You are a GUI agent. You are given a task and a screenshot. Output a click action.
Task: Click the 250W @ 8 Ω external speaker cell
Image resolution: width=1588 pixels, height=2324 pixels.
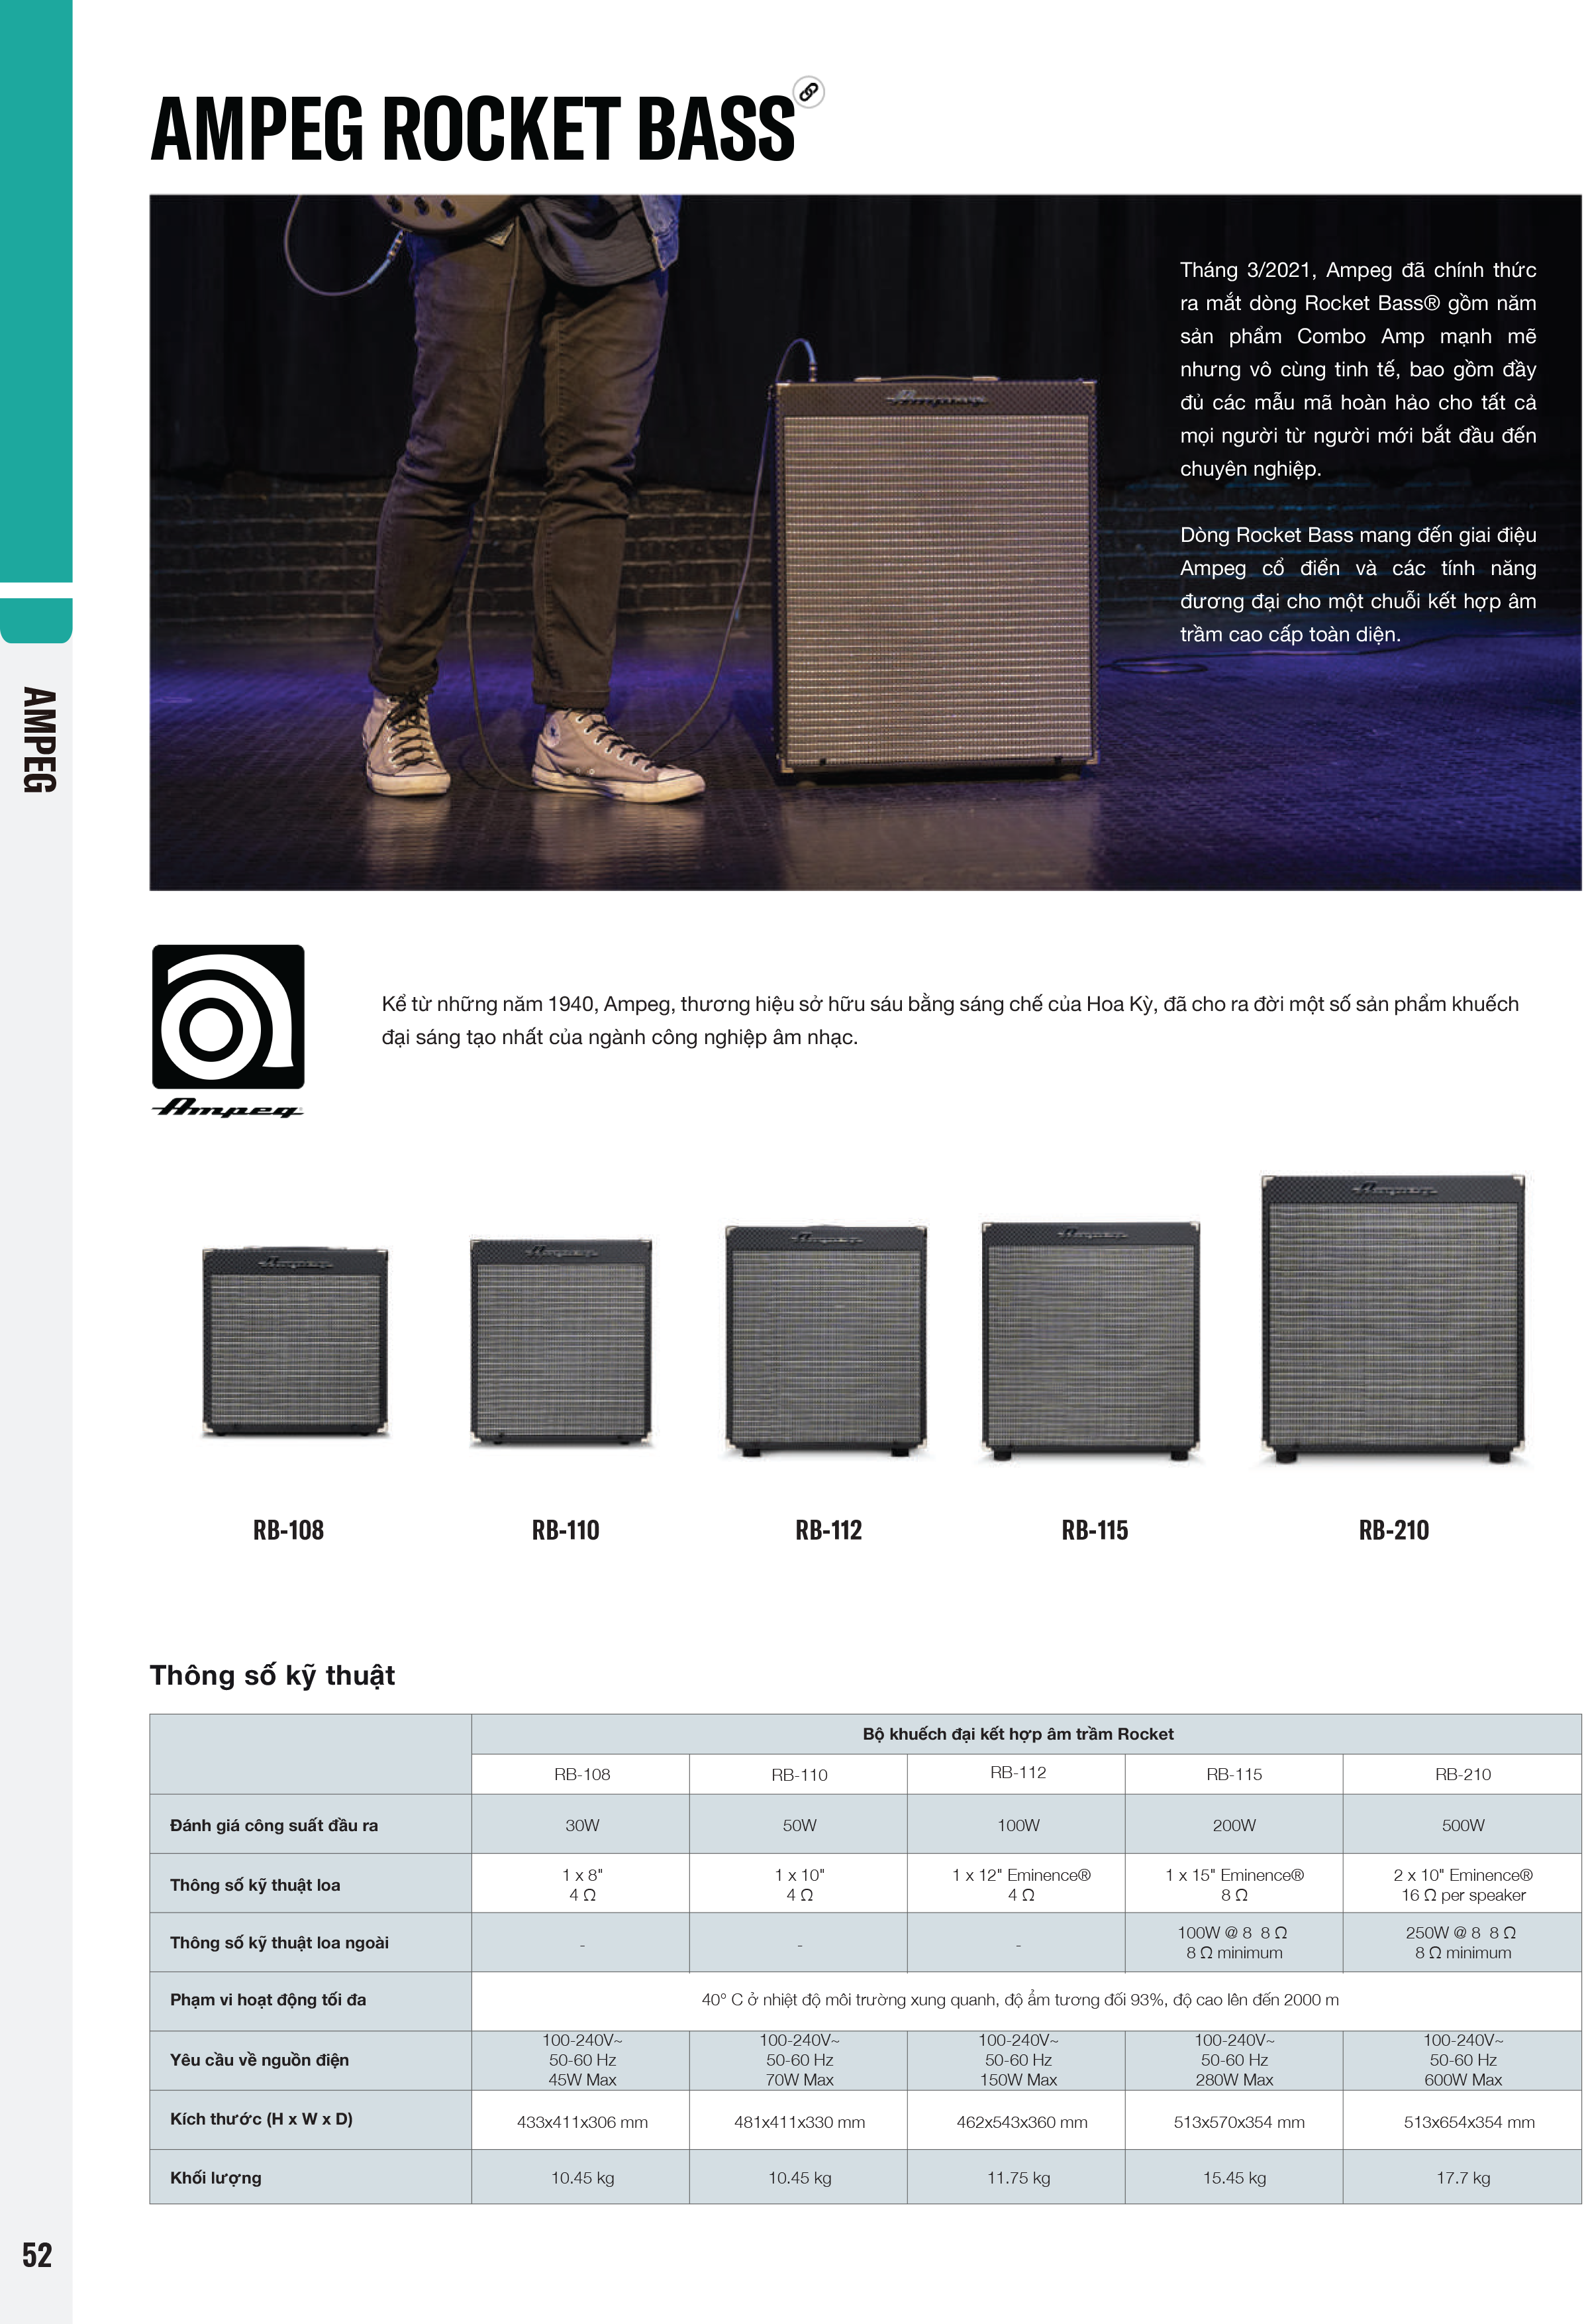1462,1942
